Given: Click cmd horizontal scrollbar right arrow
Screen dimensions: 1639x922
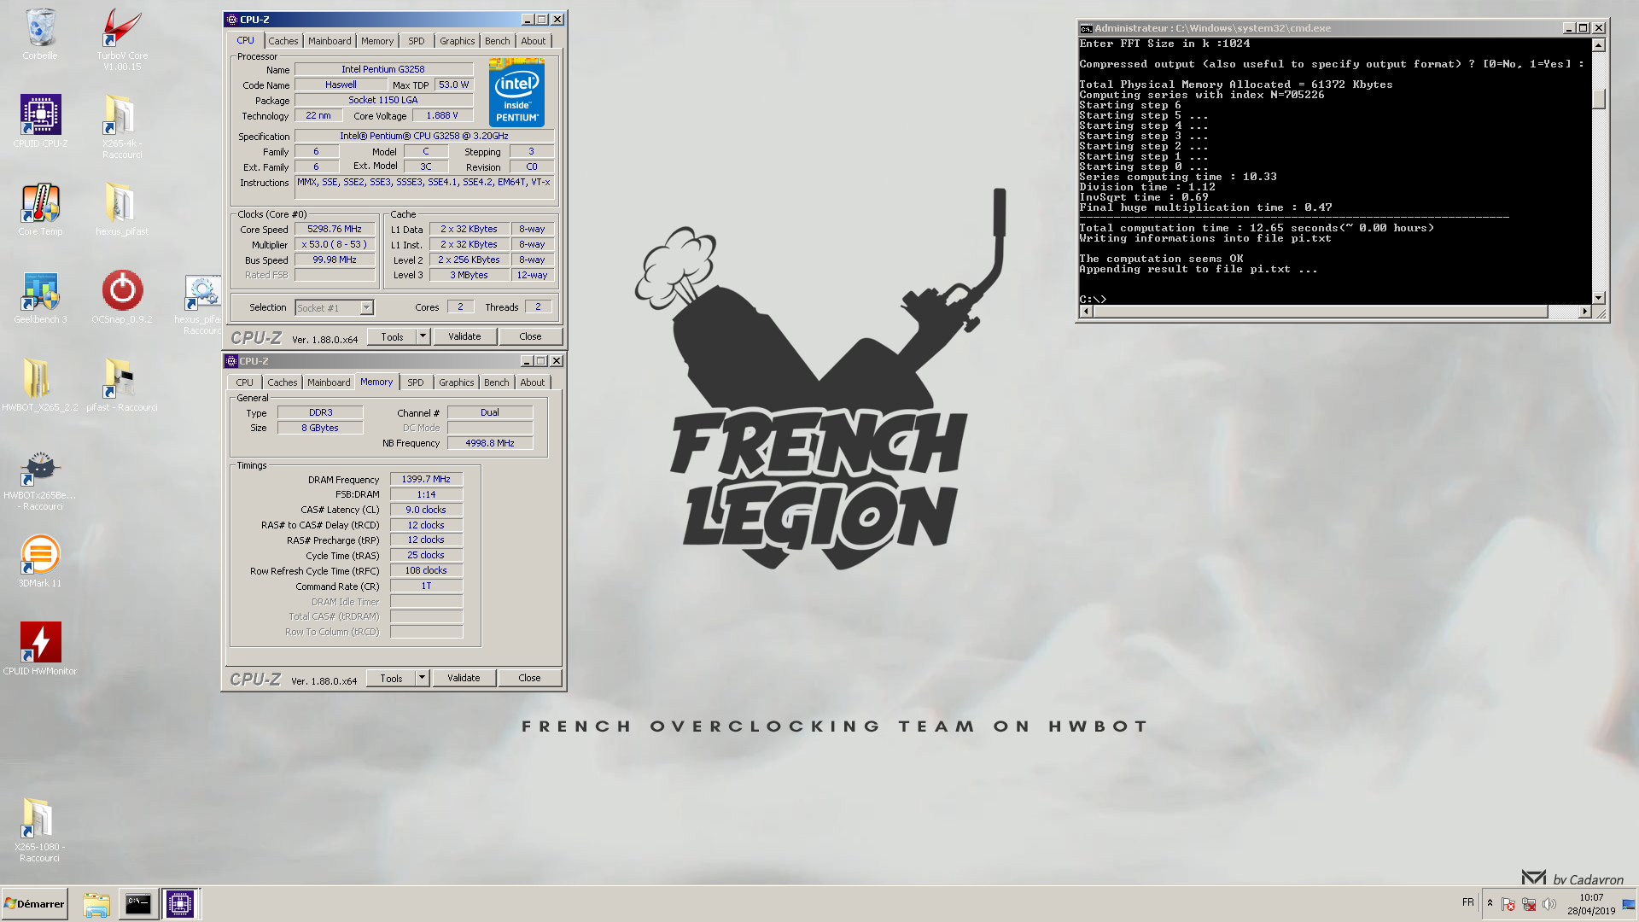Looking at the screenshot, I should [1584, 312].
